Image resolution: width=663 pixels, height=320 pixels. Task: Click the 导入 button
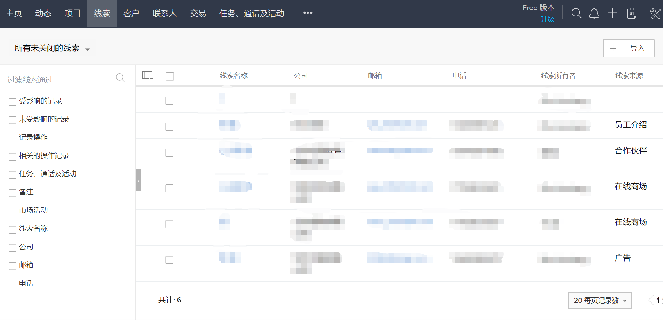(637, 48)
